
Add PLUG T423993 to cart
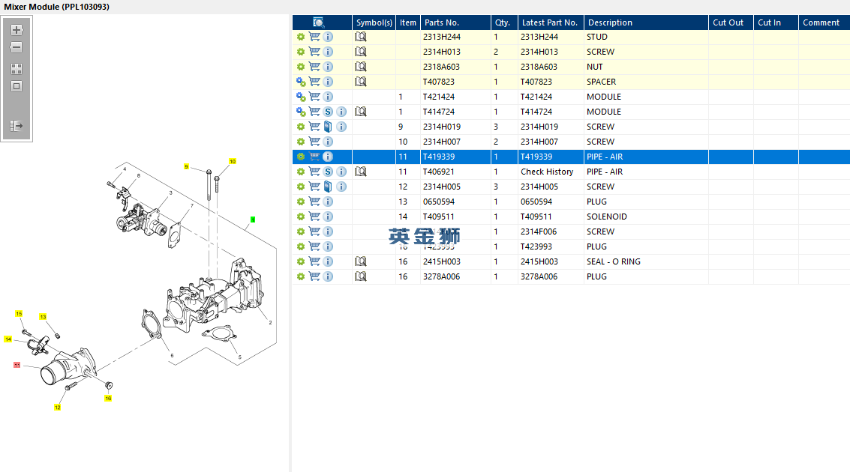(314, 246)
